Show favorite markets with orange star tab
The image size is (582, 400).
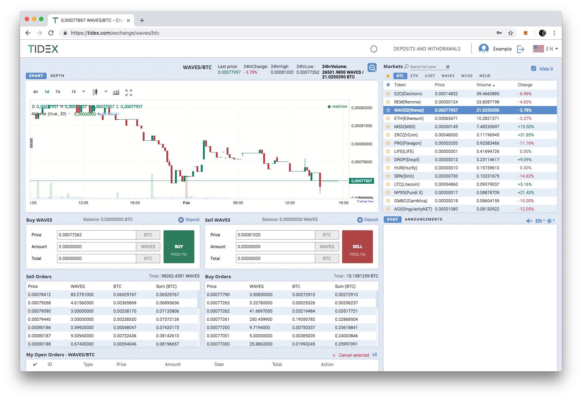click(388, 76)
